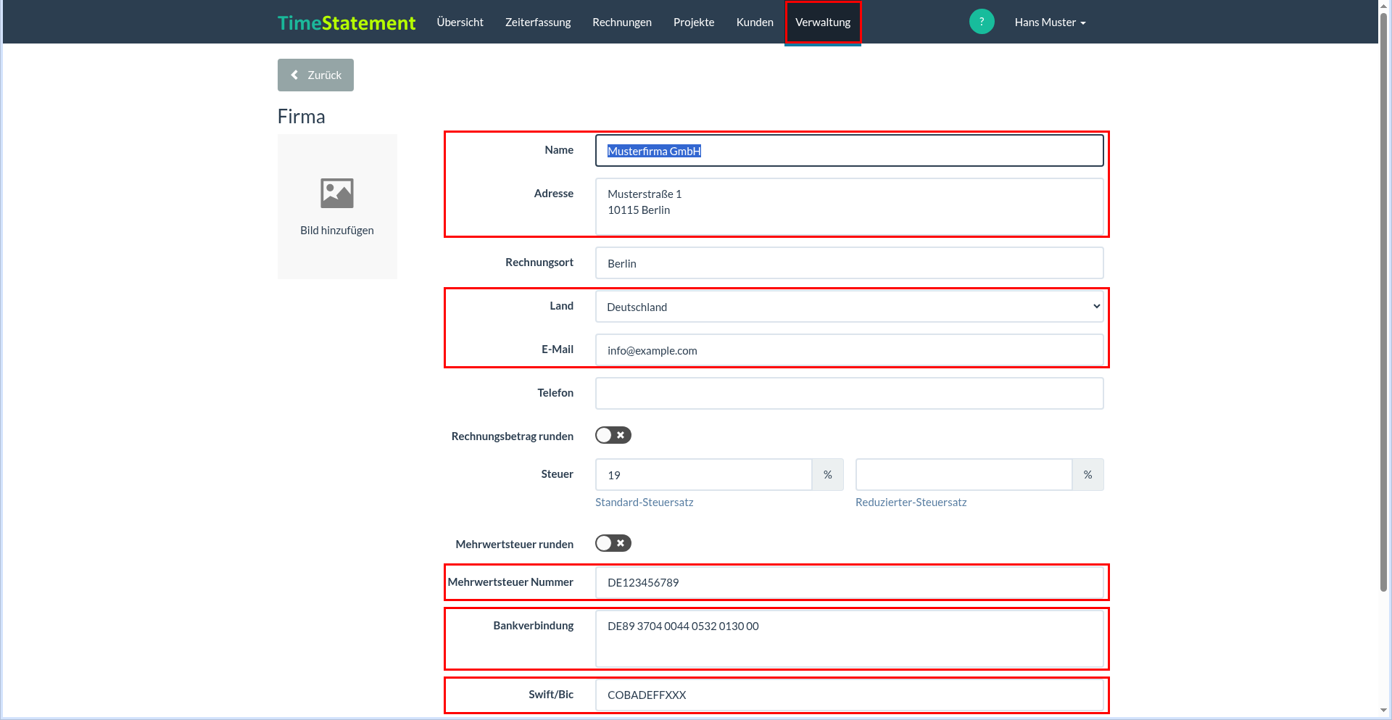Click the Rechnungsort field containing Berlin
1392x720 pixels.
tap(850, 263)
